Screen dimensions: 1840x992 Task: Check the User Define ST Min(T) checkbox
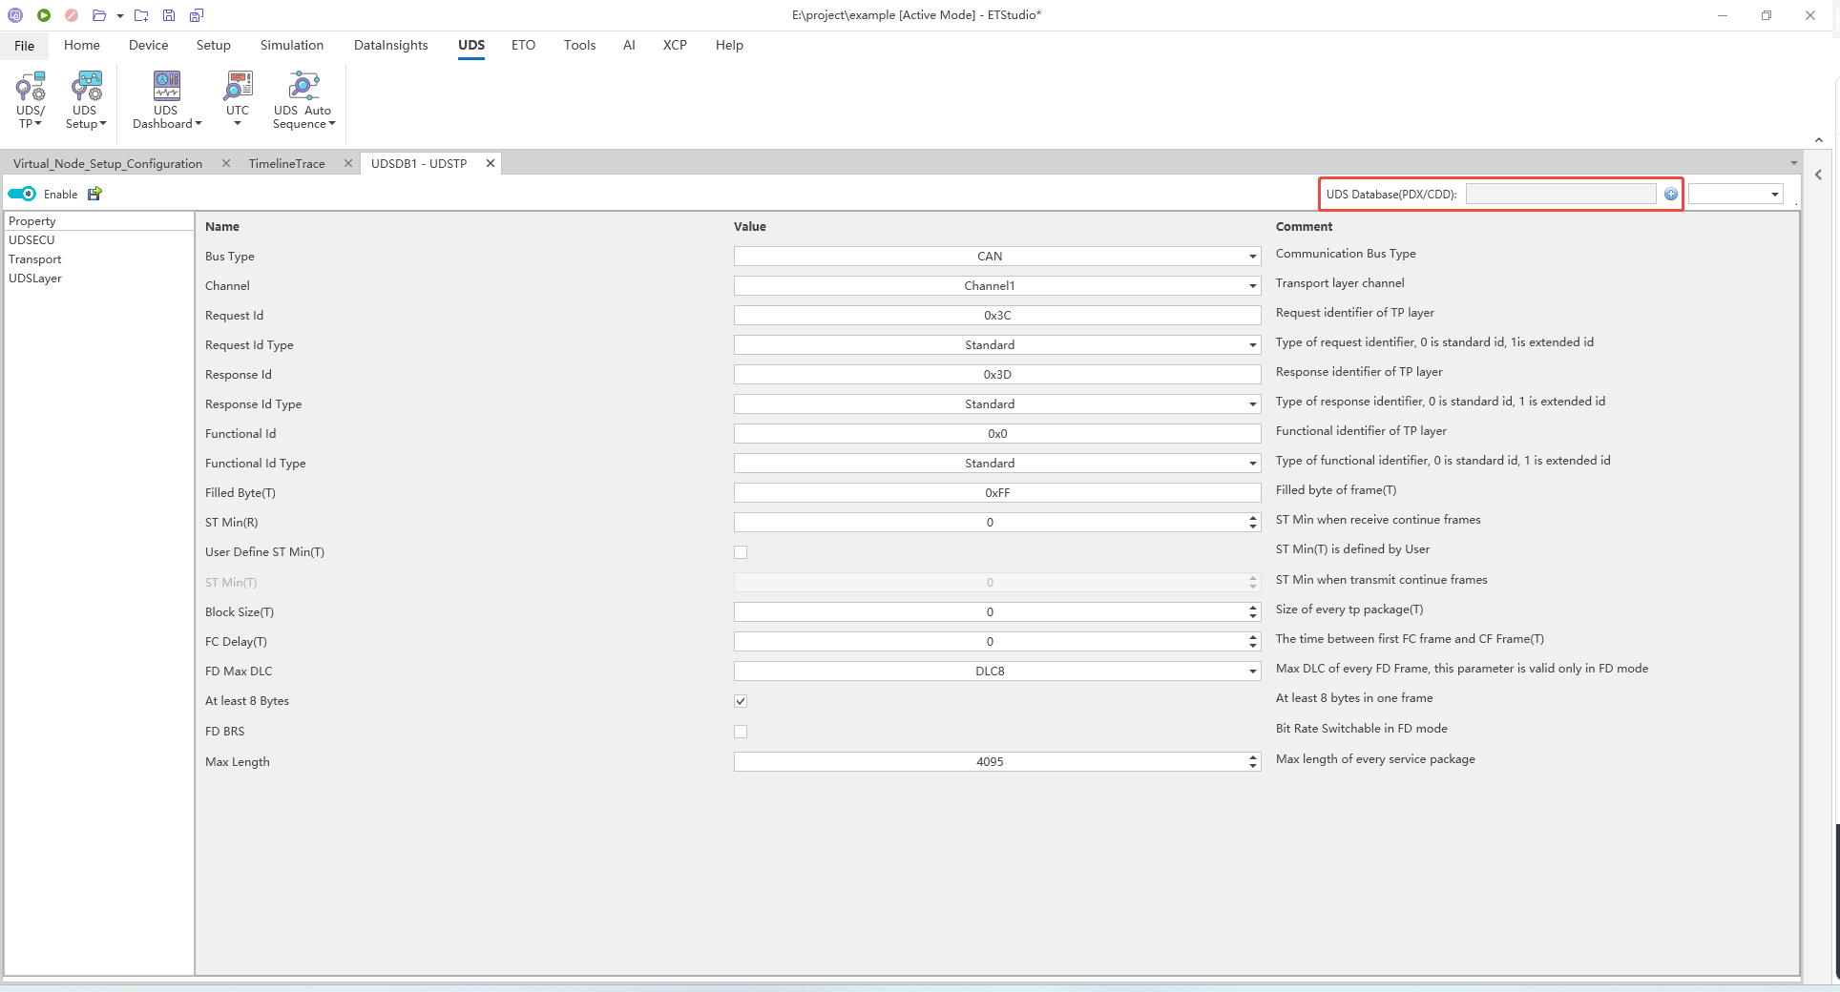click(741, 552)
